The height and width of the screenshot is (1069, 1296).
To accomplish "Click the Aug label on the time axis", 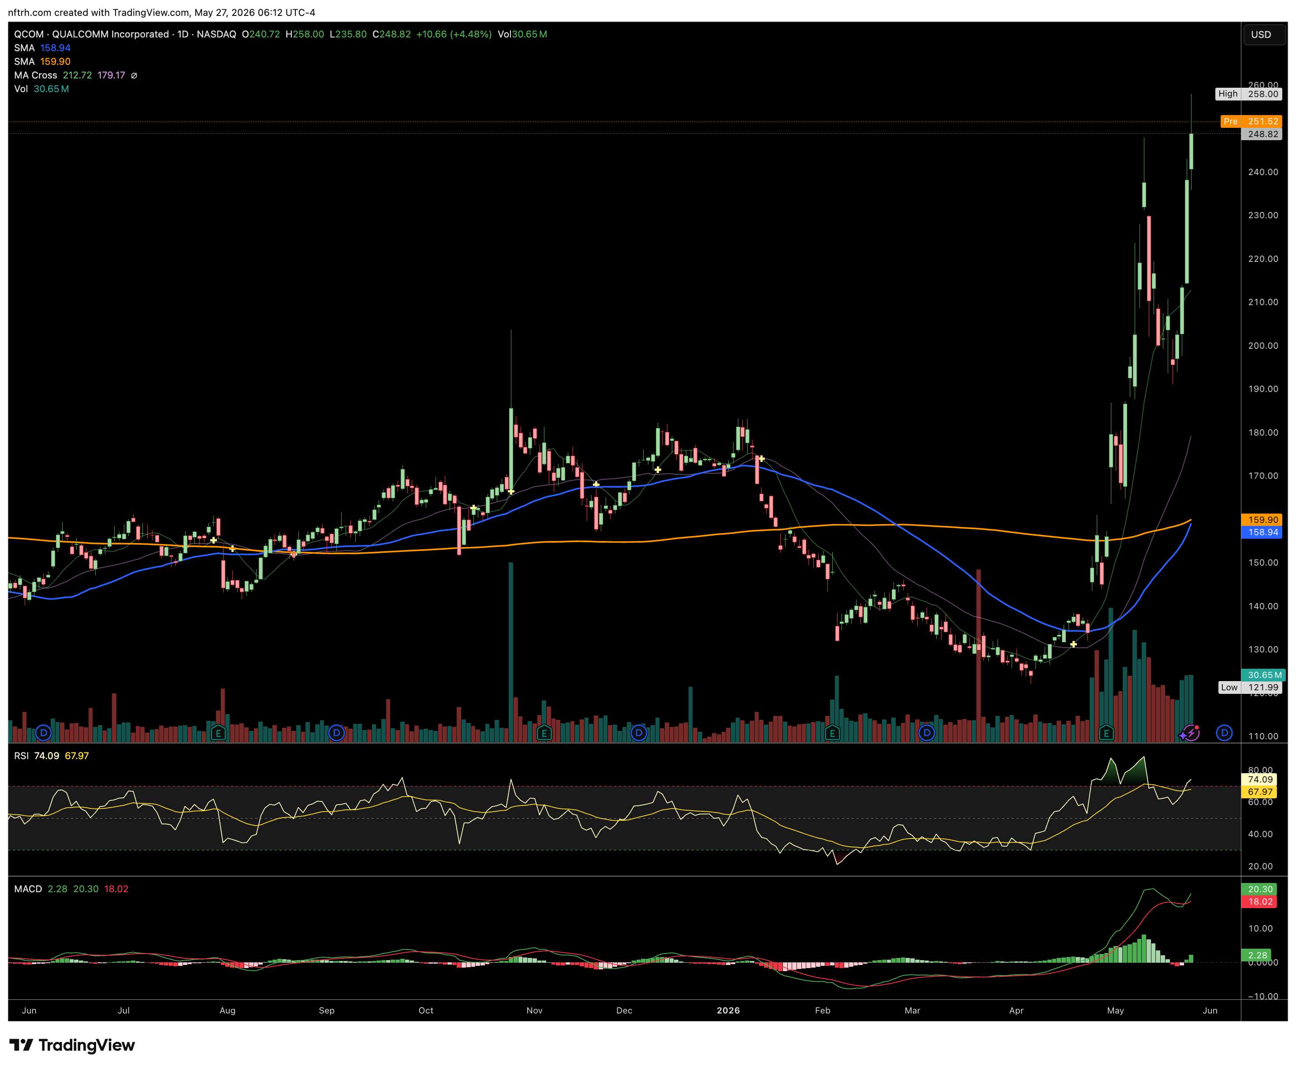I will click(x=227, y=1010).
